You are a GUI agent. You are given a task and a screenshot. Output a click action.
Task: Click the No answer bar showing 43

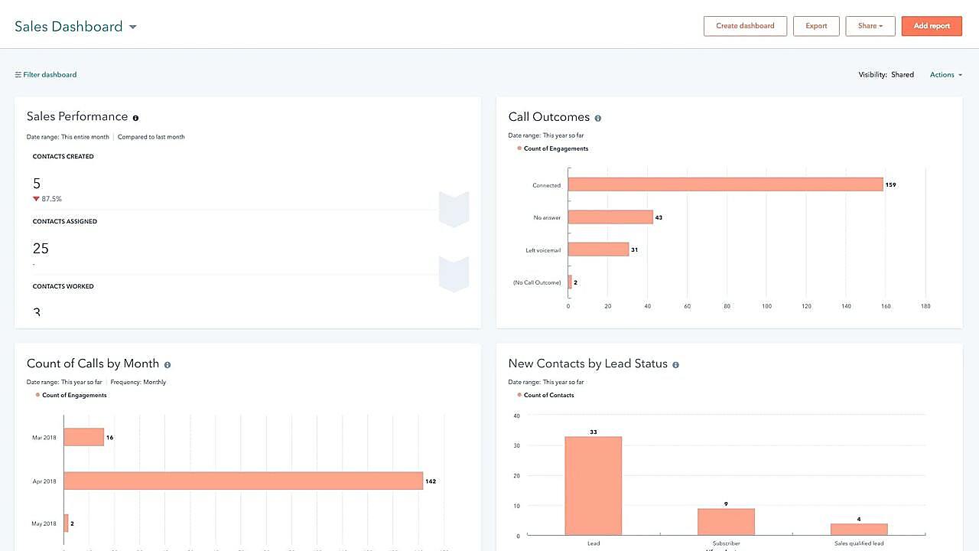pyautogui.click(x=610, y=217)
